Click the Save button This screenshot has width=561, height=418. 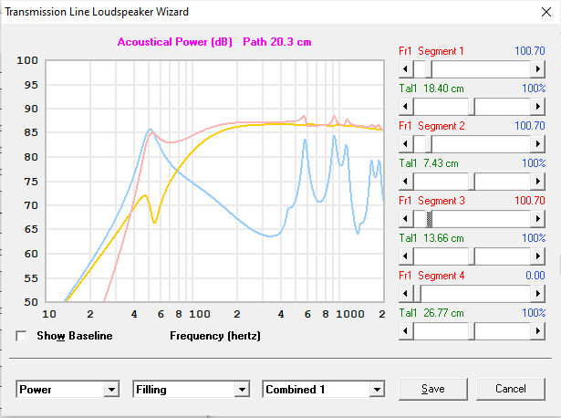coord(433,389)
